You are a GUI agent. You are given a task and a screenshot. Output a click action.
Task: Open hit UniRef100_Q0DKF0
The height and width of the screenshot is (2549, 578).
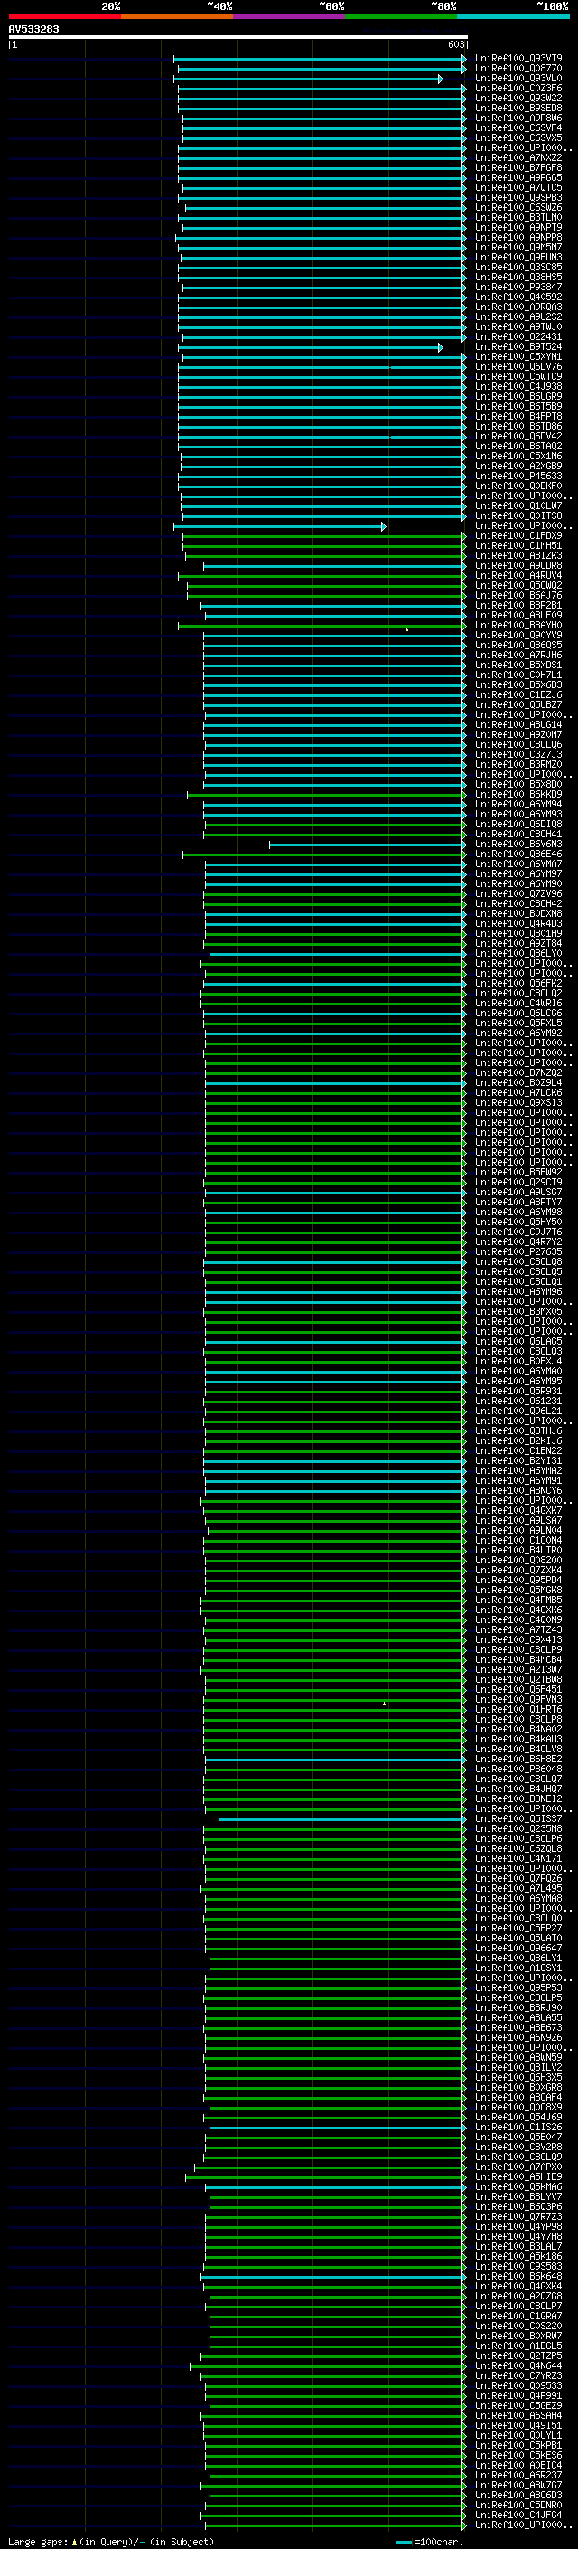[x=518, y=486]
